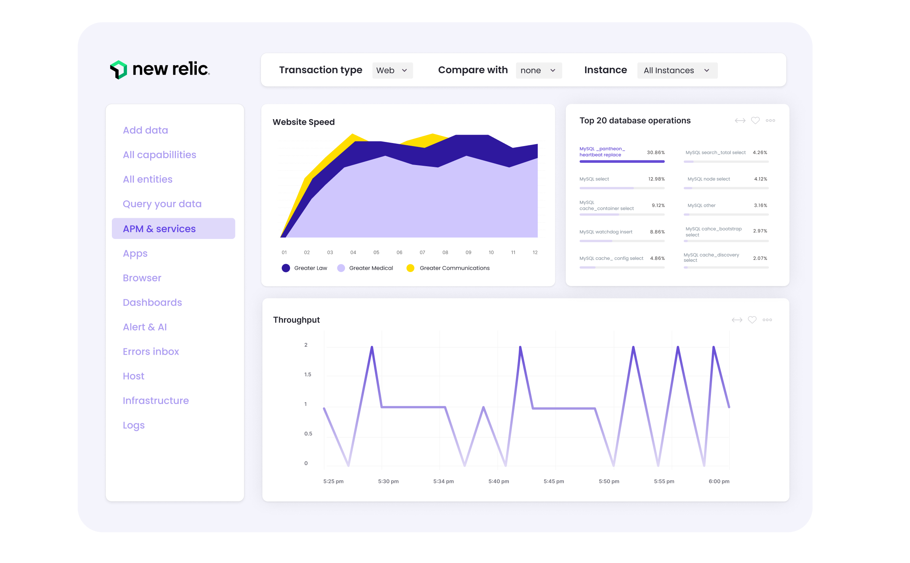Open Query your data
Viewport: 910px width, 563px height.
pyautogui.click(x=162, y=204)
